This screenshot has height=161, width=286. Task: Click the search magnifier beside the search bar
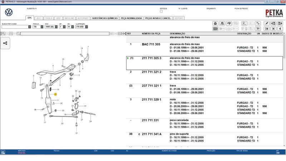coord(19,34)
